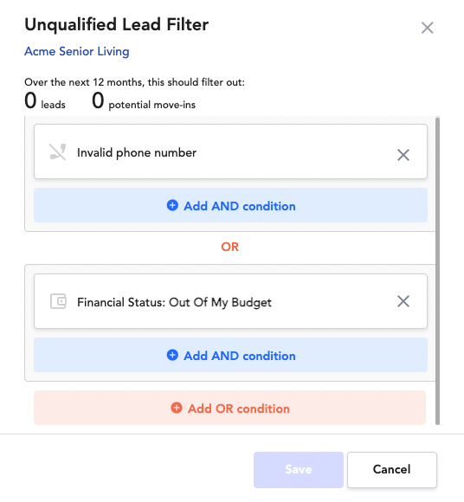Save the filter settings
Image resolution: width=464 pixels, height=502 pixels.
click(x=299, y=470)
